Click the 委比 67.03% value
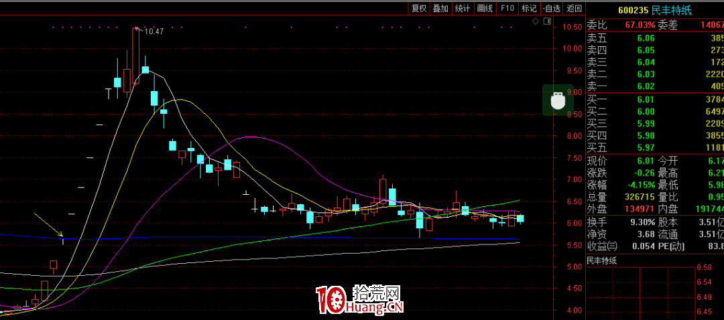The width and height of the screenshot is (724, 320). [640, 25]
